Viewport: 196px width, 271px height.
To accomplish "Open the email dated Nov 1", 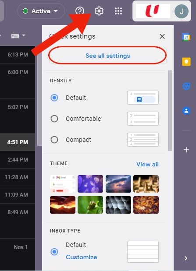I will [x=18, y=254].
